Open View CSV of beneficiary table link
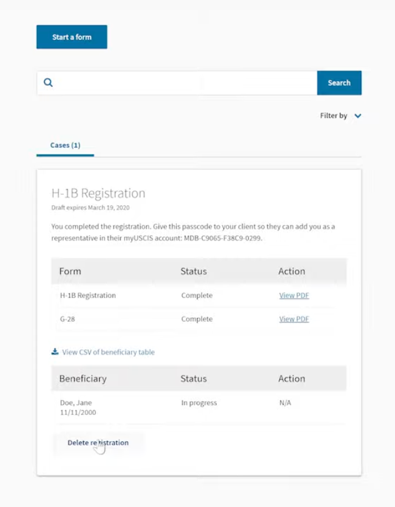This screenshot has height=507, width=395. pos(108,352)
